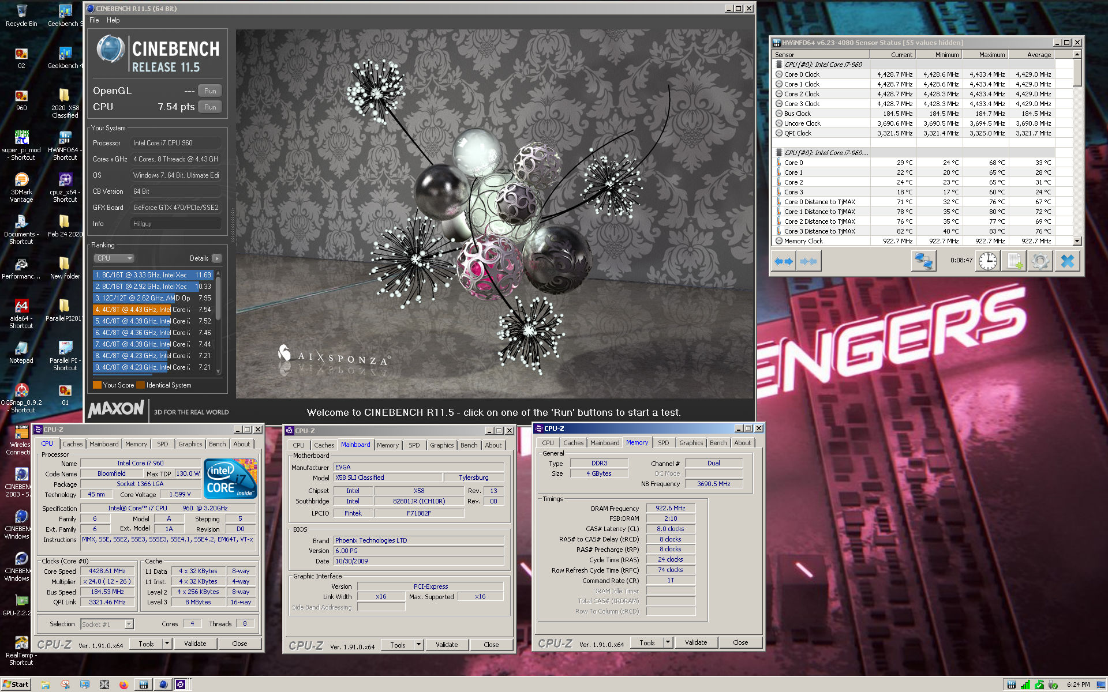Click HWiNFO sensor list scroll down arrow
Viewport: 1108px width, 692px height.
tap(1077, 241)
